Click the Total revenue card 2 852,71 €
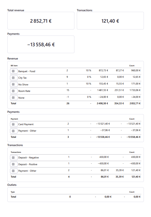This screenshot has width=151, height=217. (x=41, y=21)
